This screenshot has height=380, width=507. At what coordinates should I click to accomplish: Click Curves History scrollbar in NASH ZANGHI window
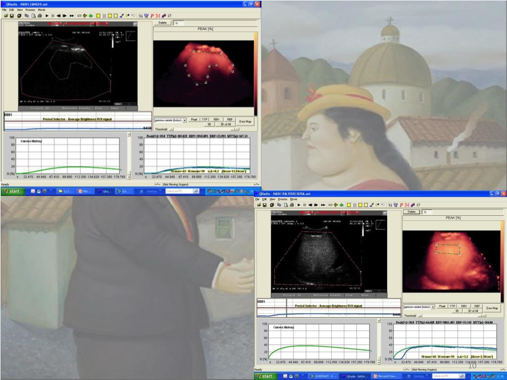pyautogui.click(x=129, y=155)
